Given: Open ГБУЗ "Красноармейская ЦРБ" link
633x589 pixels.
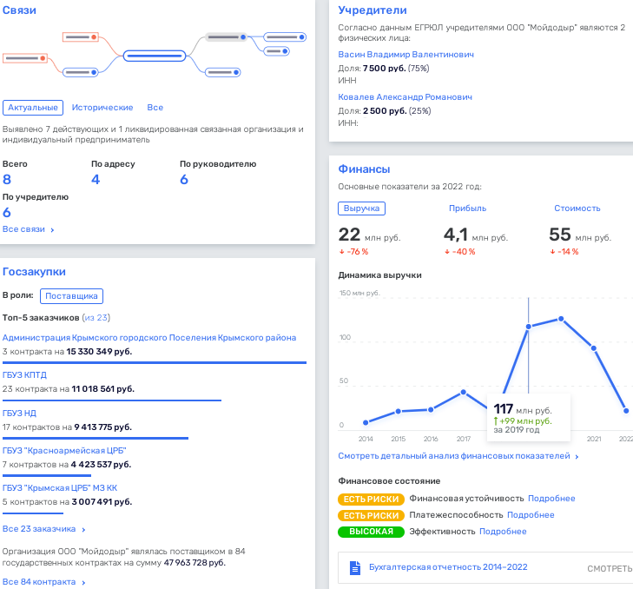Looking at the screenshot, I should pyautogui.click(x=64, y=450).
